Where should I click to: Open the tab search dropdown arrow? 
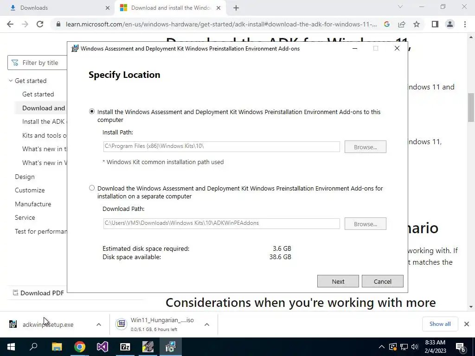pos(400,6)
